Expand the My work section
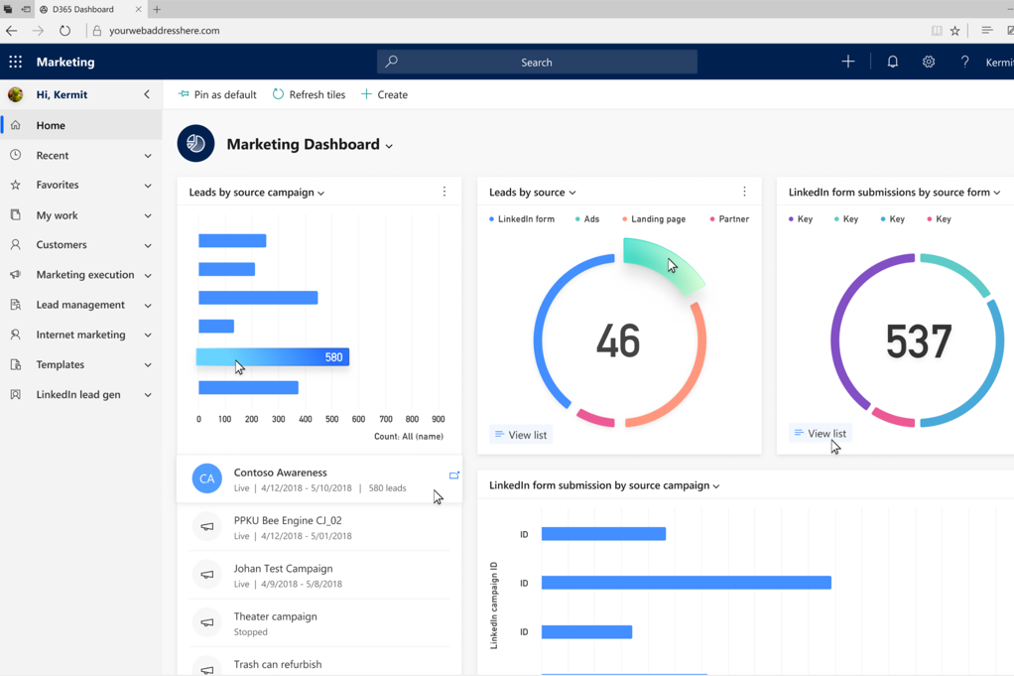 (148, 216)
